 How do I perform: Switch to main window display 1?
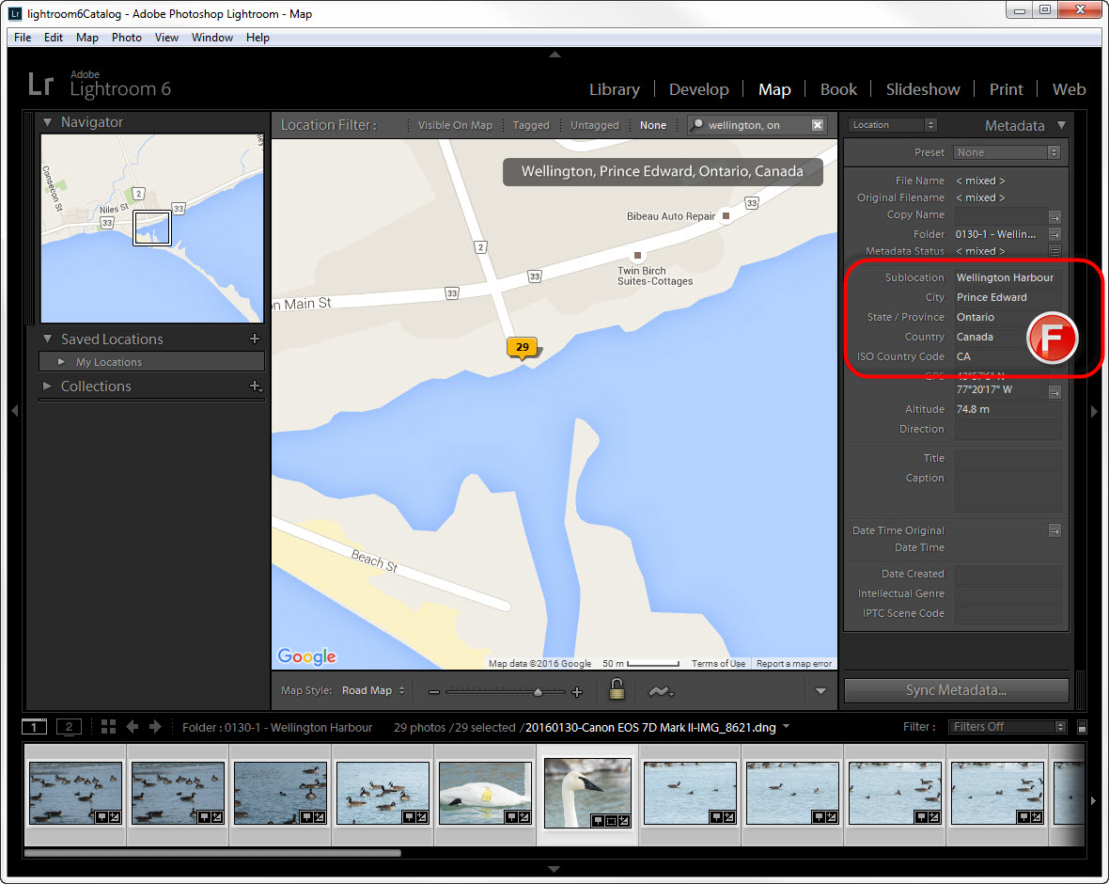(x=34, y=727)
